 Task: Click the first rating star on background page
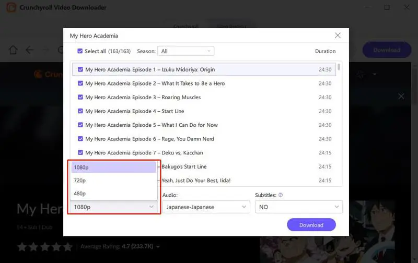click(x=22, y=247)
